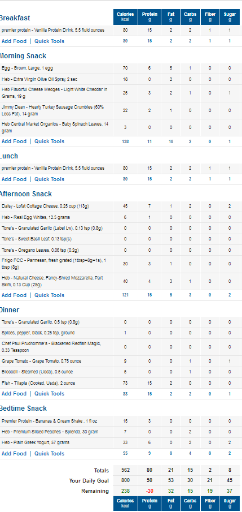Screen dimensions: 242x512
Task: Open Quick Tools under Morning Snack
Action: [x=49, y=141]
